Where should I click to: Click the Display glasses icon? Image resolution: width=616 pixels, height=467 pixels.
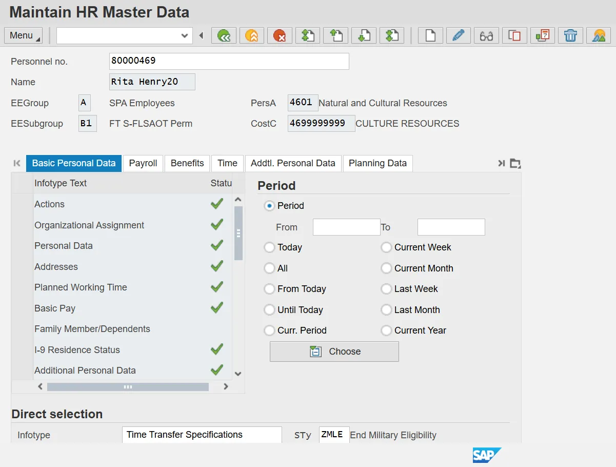tap(486, 35)
